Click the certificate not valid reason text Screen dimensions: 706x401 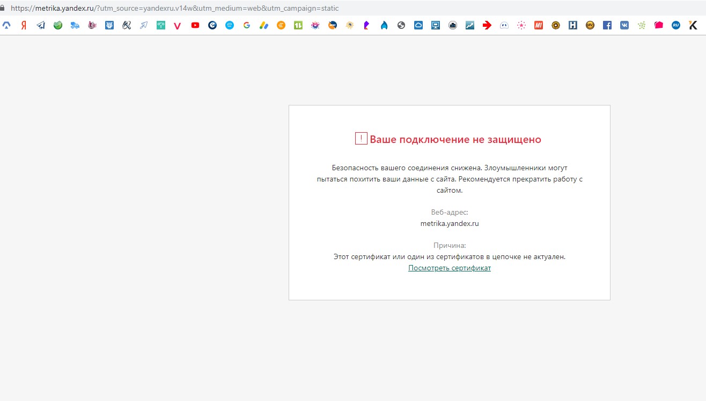click(450, 257)
